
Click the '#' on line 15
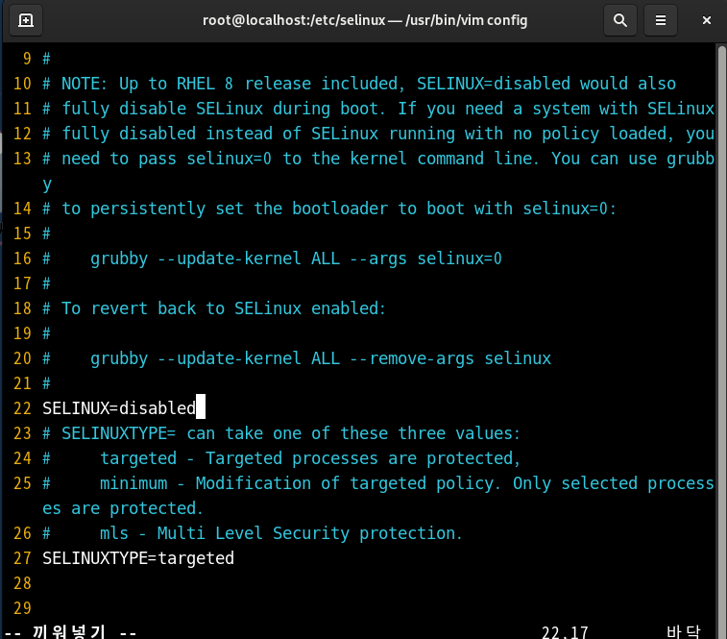(x=46, y=233)
